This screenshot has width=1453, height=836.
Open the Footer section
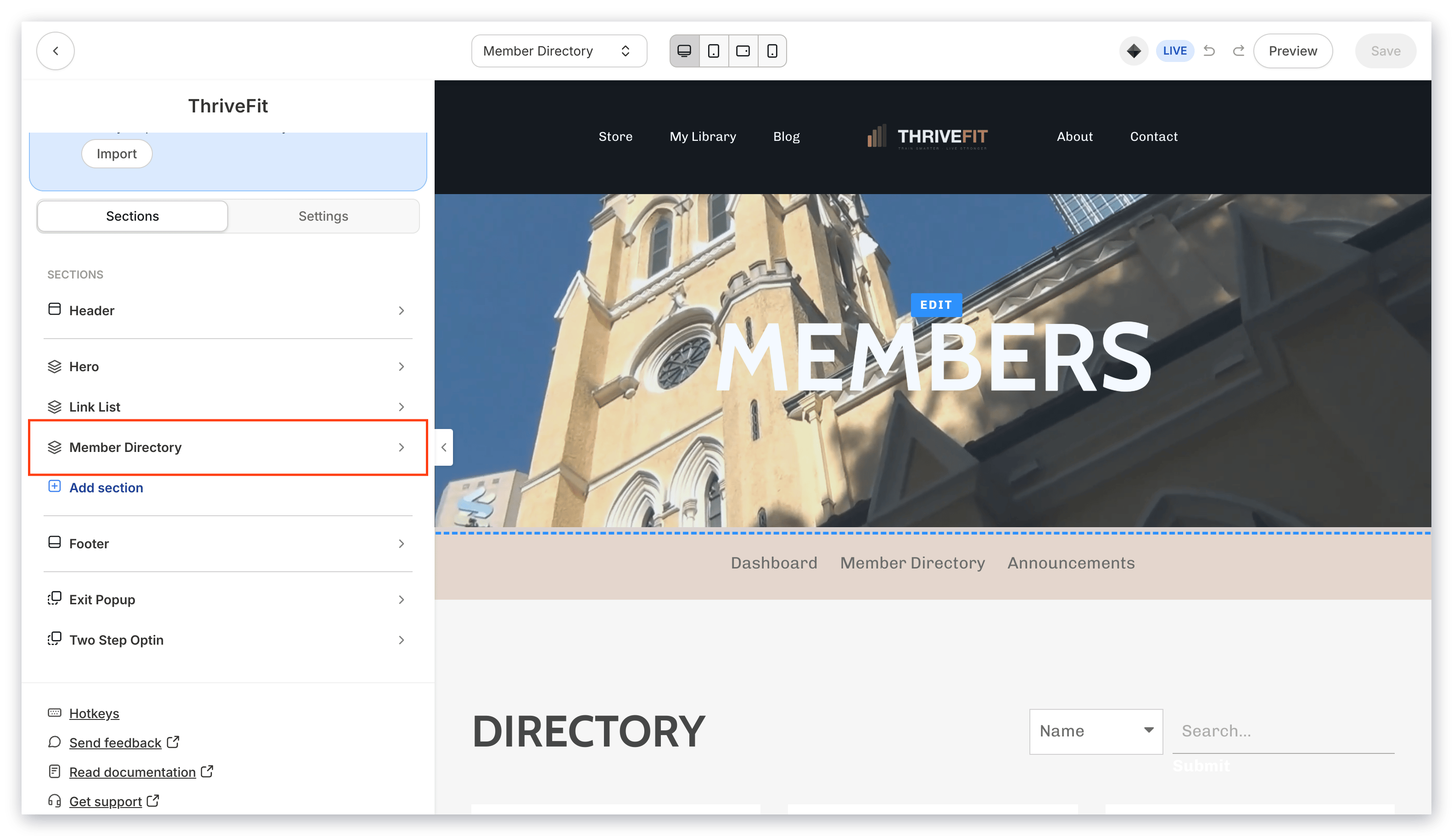pos(228,543)
